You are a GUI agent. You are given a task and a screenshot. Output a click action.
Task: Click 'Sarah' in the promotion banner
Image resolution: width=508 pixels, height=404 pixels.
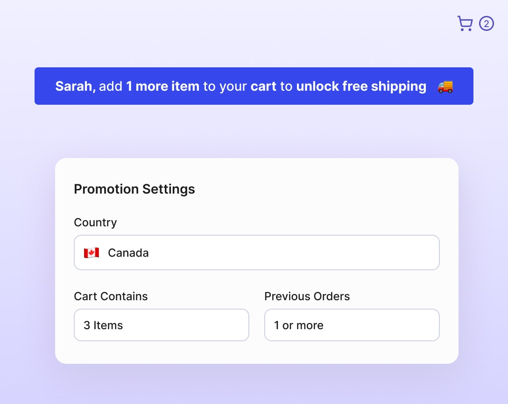pyautogui.click(x=72, y=86)
